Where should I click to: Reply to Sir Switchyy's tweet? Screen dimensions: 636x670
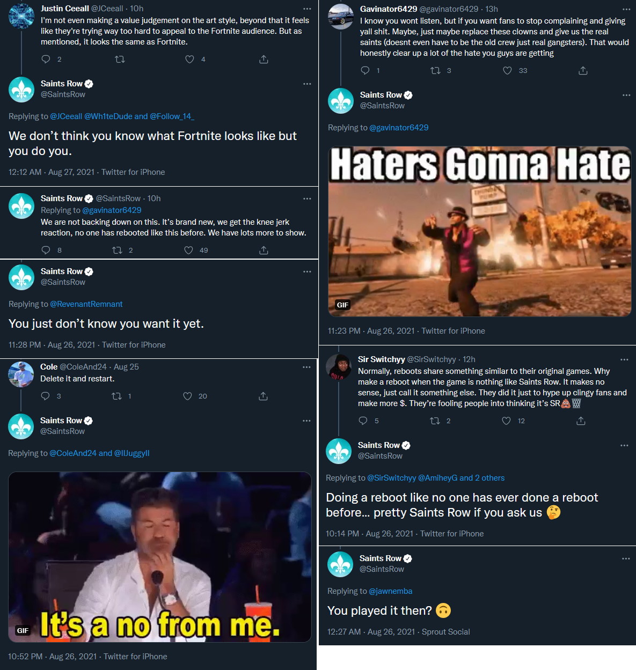click(363, 421)
